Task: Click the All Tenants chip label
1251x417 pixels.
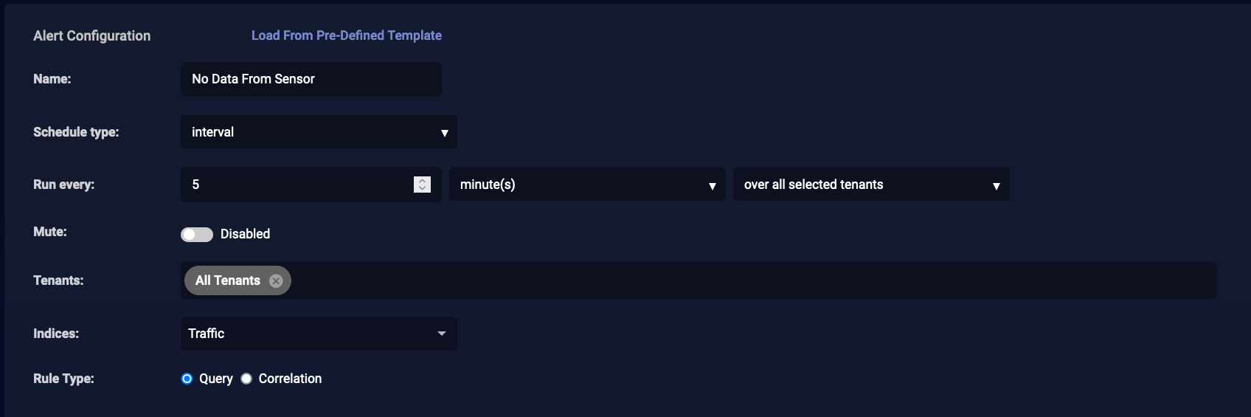Action: 227,280
